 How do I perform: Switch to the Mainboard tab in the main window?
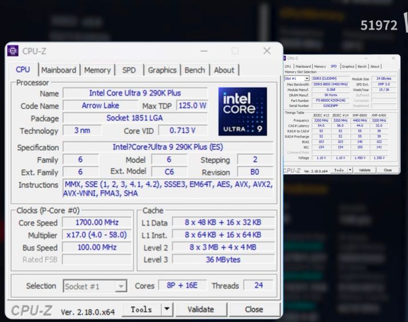pos(59,70)
